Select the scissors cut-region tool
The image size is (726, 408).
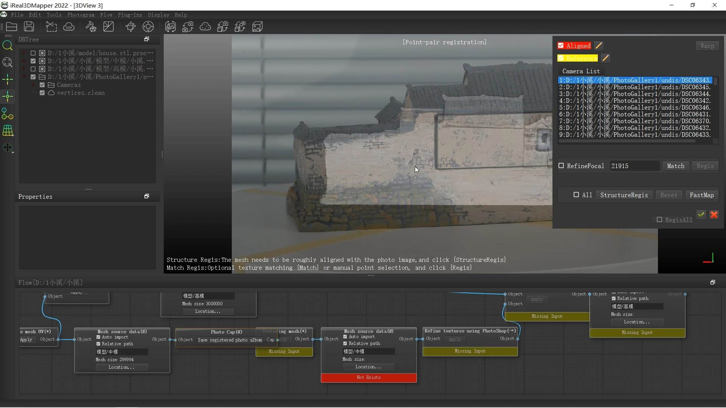tap(51, 26)
